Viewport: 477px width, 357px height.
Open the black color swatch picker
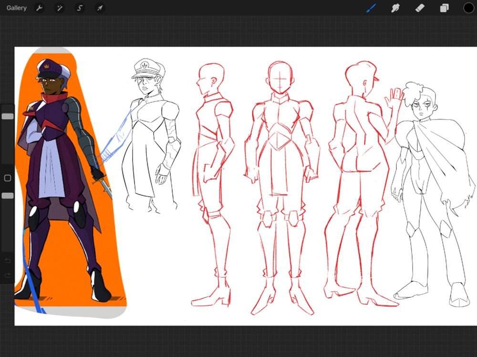click(469, 8)
